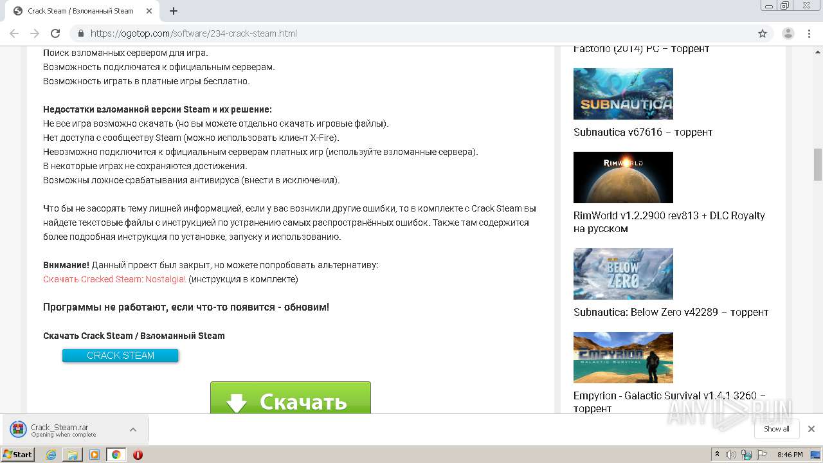The height and width of the screenshot is (463, 823).
Task: Open Subnautica: Below Zero v42289 link
Action: (x=671, y=312)
